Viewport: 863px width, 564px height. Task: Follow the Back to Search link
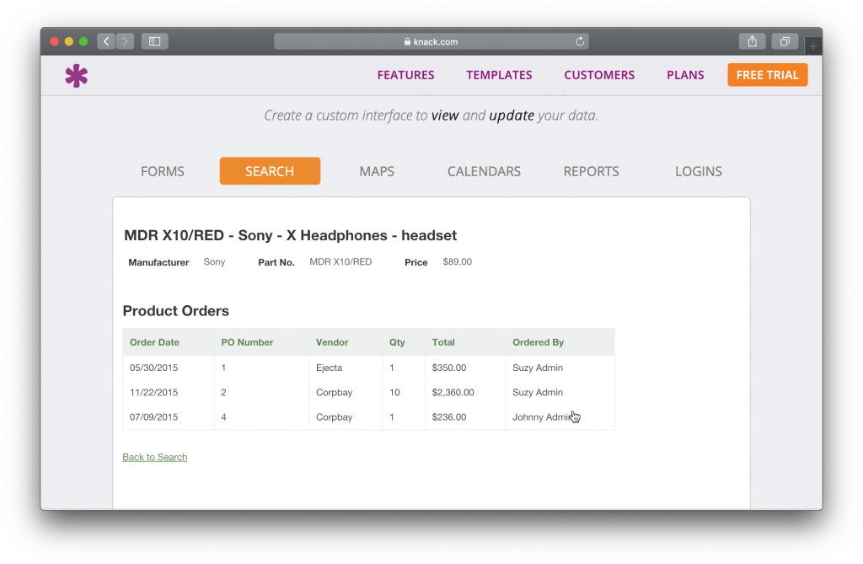155,457
